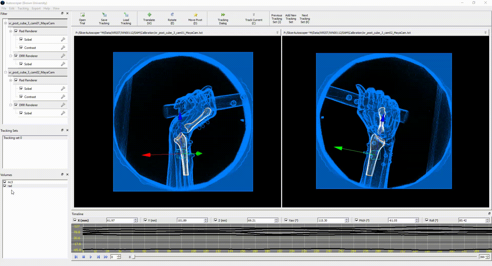Open settings wrench for cam01 Contrast filter
Image resolution: width=492 pixels, height=266 pixels.
point(63,48)
